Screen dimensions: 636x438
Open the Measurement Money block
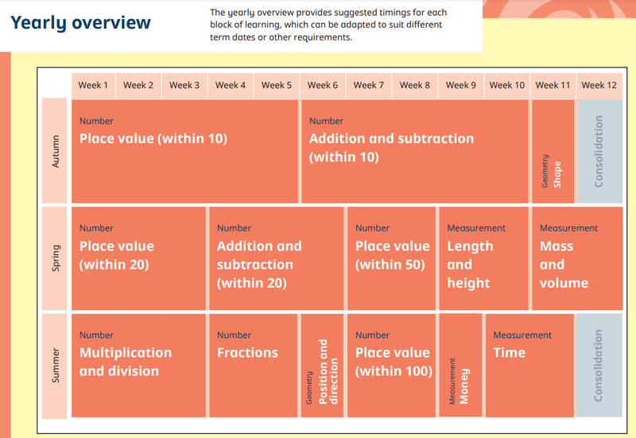461,365
